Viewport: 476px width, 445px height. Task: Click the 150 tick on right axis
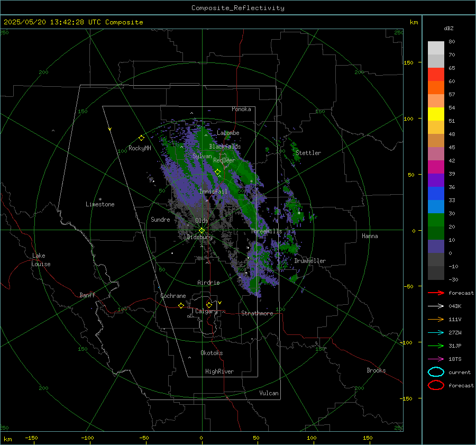point(409,62)
